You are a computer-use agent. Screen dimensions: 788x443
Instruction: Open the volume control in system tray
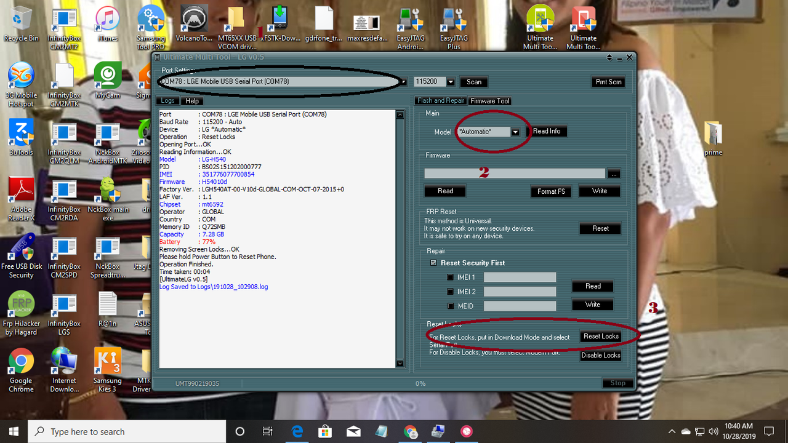pyautogui.click(x=714, y=431)
